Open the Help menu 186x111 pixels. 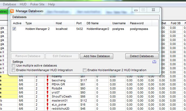coord(51,4)
